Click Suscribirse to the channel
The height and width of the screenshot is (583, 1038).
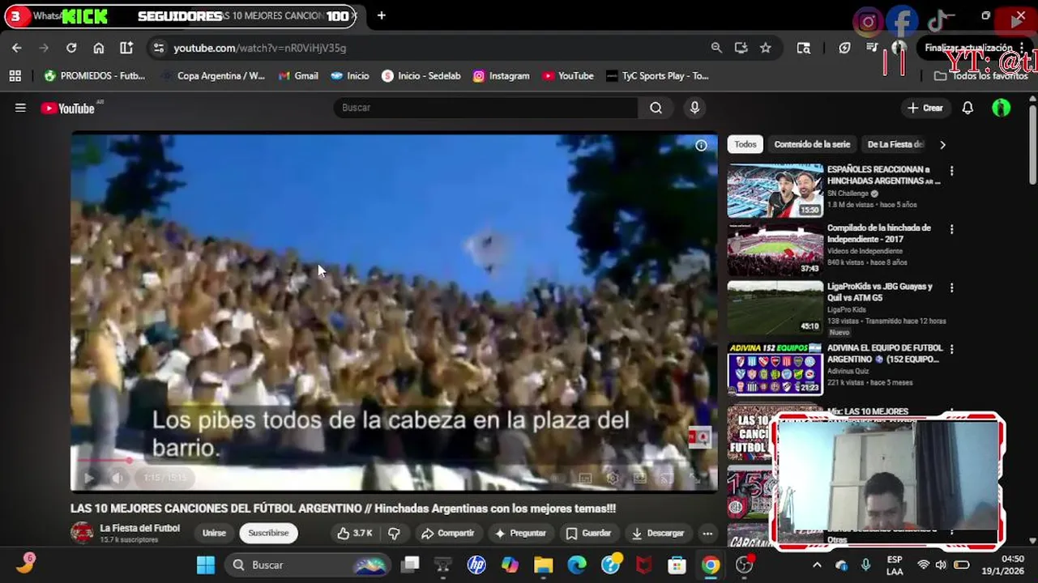[268, 533]
